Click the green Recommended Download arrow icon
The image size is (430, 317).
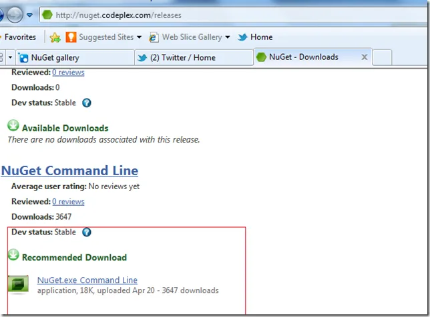tap(13, 255)
